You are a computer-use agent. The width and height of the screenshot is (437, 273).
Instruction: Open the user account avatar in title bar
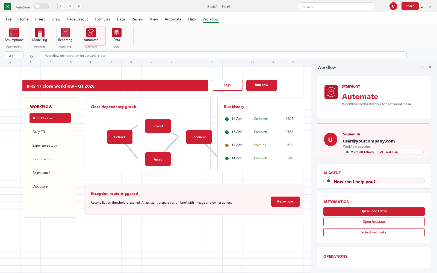pos(393,6)
